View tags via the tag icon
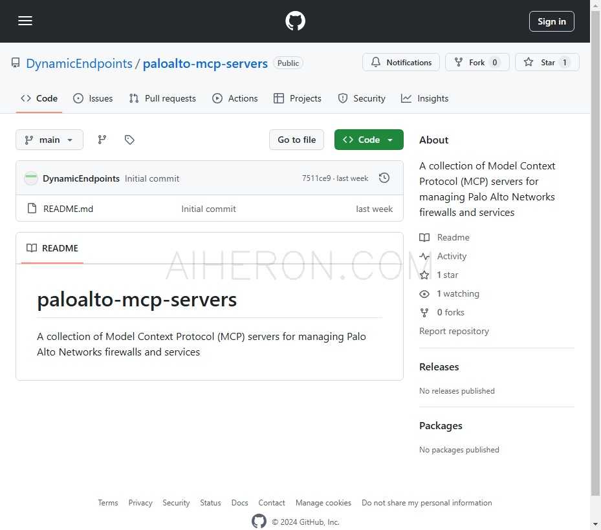The image size is (601, 530). tap(129, 140)
